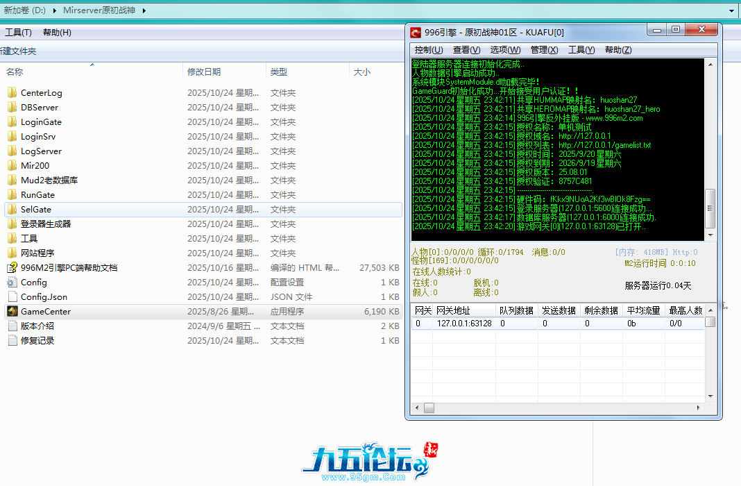Expand the breadcrumb arrow before Mirserver原初战神
Screen dimensions: 741x486
point(53,11)
